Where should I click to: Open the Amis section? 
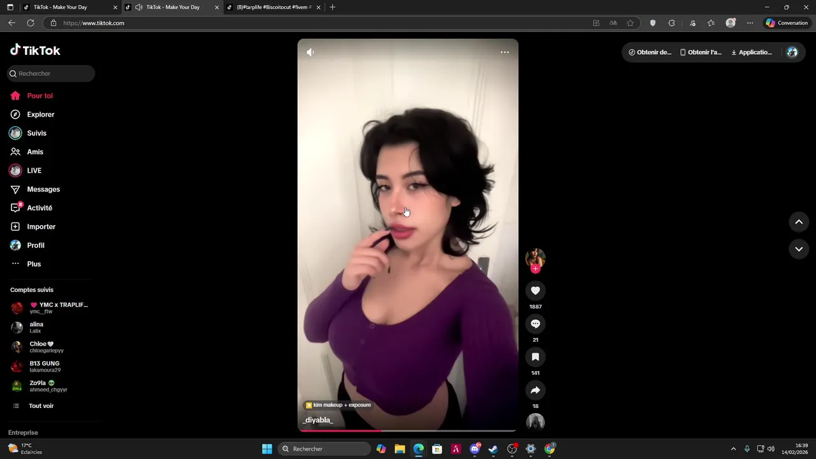click(35, 152)
